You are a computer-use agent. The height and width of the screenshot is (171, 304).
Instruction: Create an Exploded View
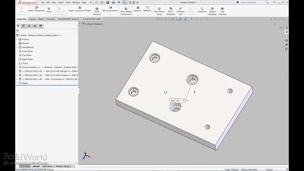pos(180,11)
